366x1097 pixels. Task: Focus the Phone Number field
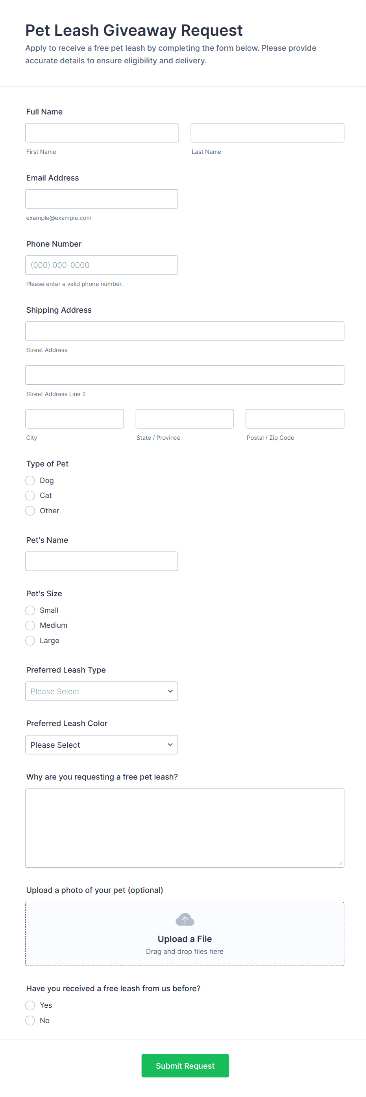(x=102, y=265)
